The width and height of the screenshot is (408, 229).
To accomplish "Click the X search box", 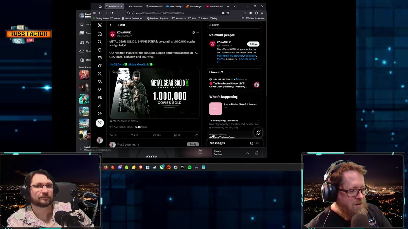I will click(x=234, y=25).
